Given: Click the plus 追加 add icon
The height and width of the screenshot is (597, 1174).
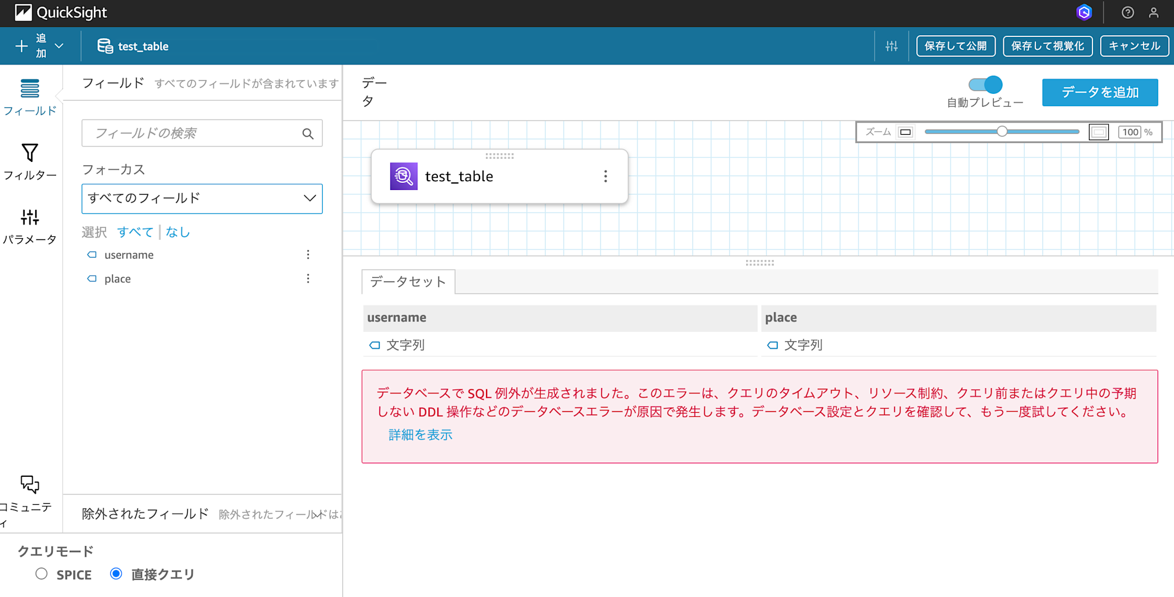Looking at the screenshot, I should [22, 46].
